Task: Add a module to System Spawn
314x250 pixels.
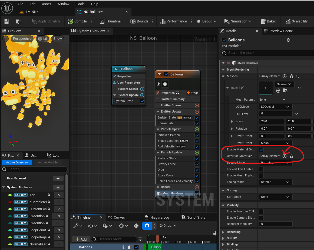Action: pyautogui.click(x=142, y=89)
